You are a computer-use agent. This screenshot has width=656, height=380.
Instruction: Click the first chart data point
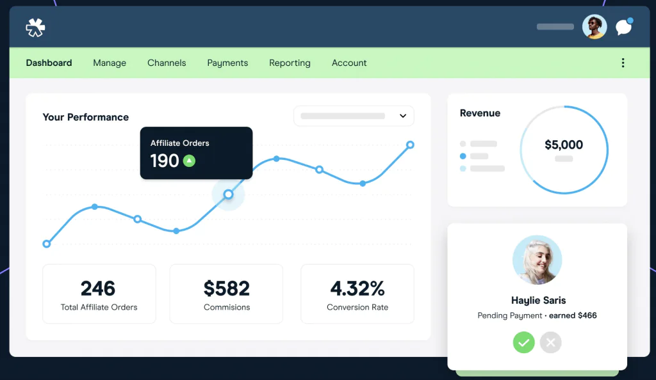tap(47, 244)
